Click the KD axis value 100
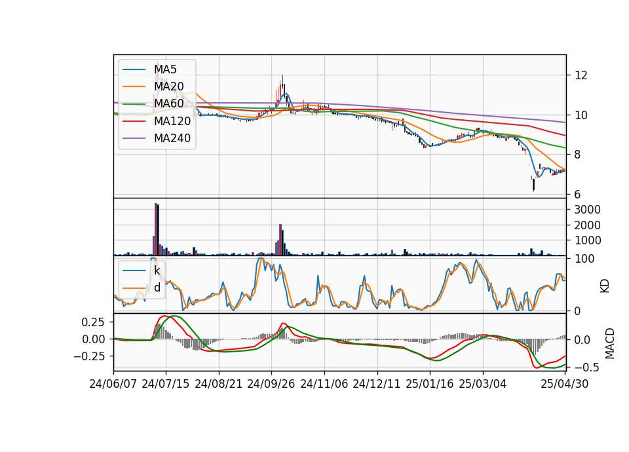Viewport: 629px width, 452px height. point(584,259)
